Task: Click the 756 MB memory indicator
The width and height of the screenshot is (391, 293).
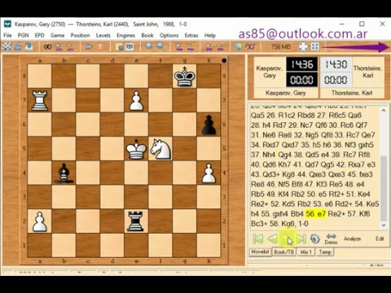Action: tap(280, 47)
